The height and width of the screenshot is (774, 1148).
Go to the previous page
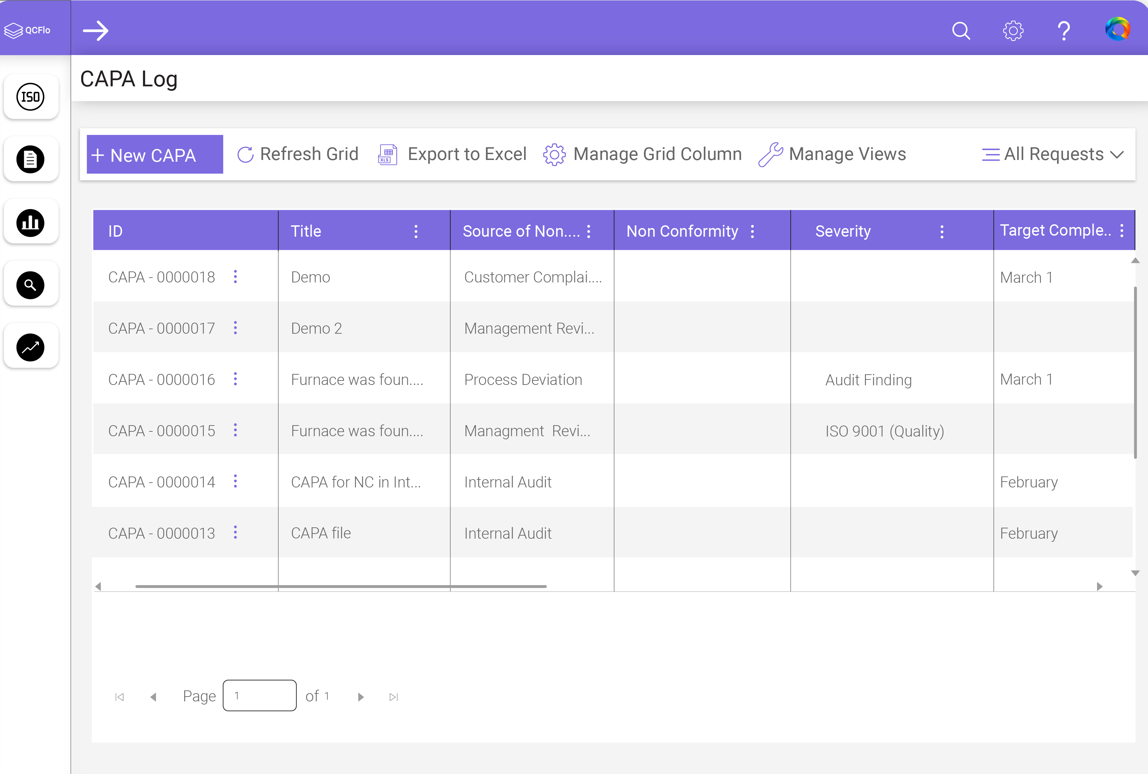[x=154, y=697]
